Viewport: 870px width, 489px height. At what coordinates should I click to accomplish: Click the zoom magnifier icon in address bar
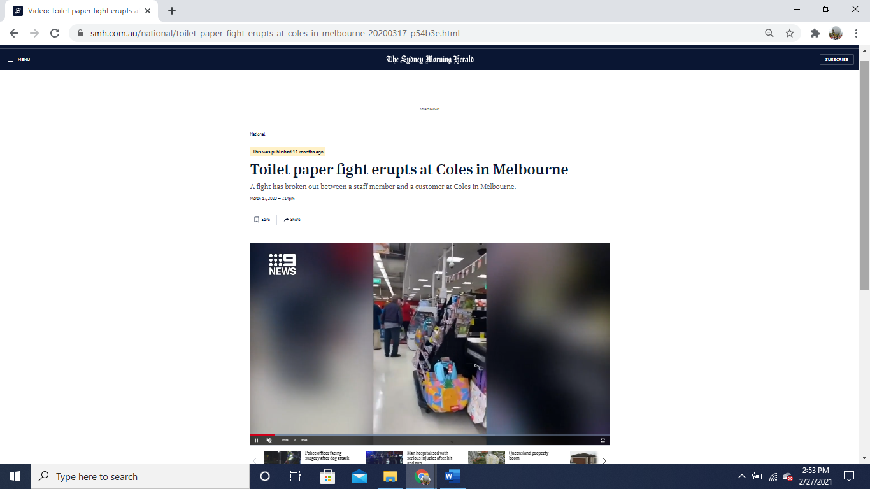pyautogui.click(x=769, y=33)
